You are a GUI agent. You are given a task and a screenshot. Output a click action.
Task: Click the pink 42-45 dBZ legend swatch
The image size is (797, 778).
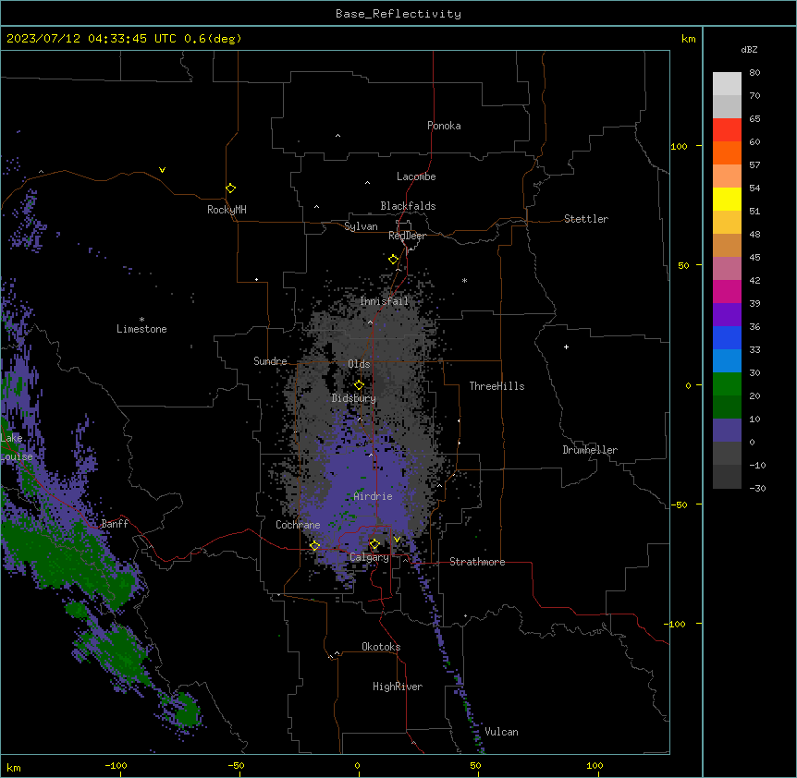click(727, 269)
